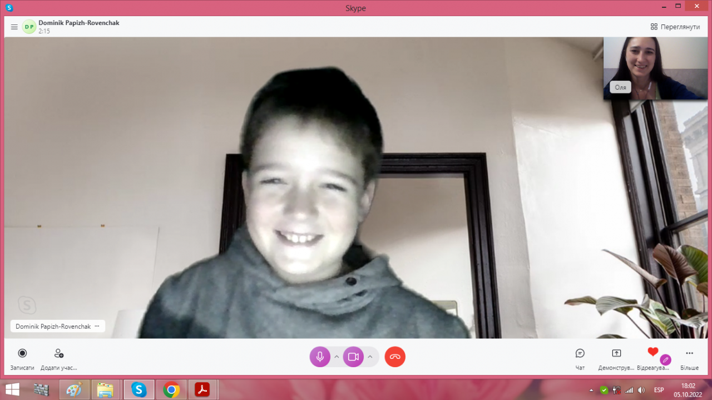Change input language from ESP

coord(659,390)
